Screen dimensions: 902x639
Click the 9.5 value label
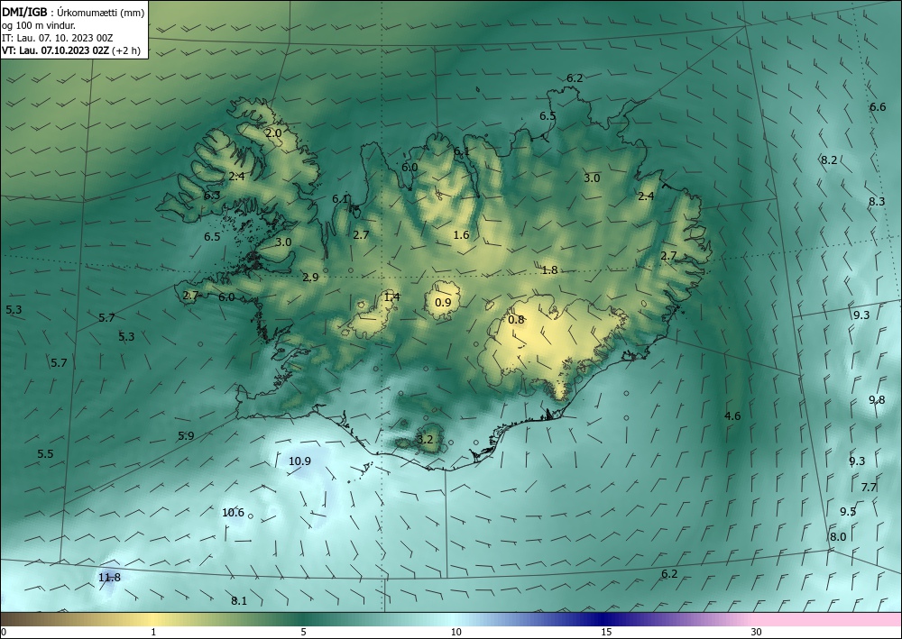click(x=848, y=511)
